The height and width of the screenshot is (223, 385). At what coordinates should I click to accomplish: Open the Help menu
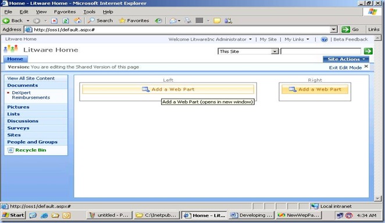pos(108,12)
